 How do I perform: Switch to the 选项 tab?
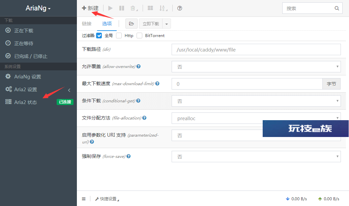(107, 24)
